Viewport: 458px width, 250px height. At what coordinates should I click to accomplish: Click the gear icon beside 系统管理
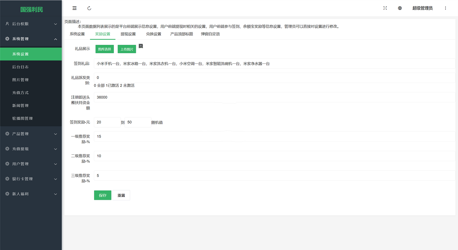point(7,39)
